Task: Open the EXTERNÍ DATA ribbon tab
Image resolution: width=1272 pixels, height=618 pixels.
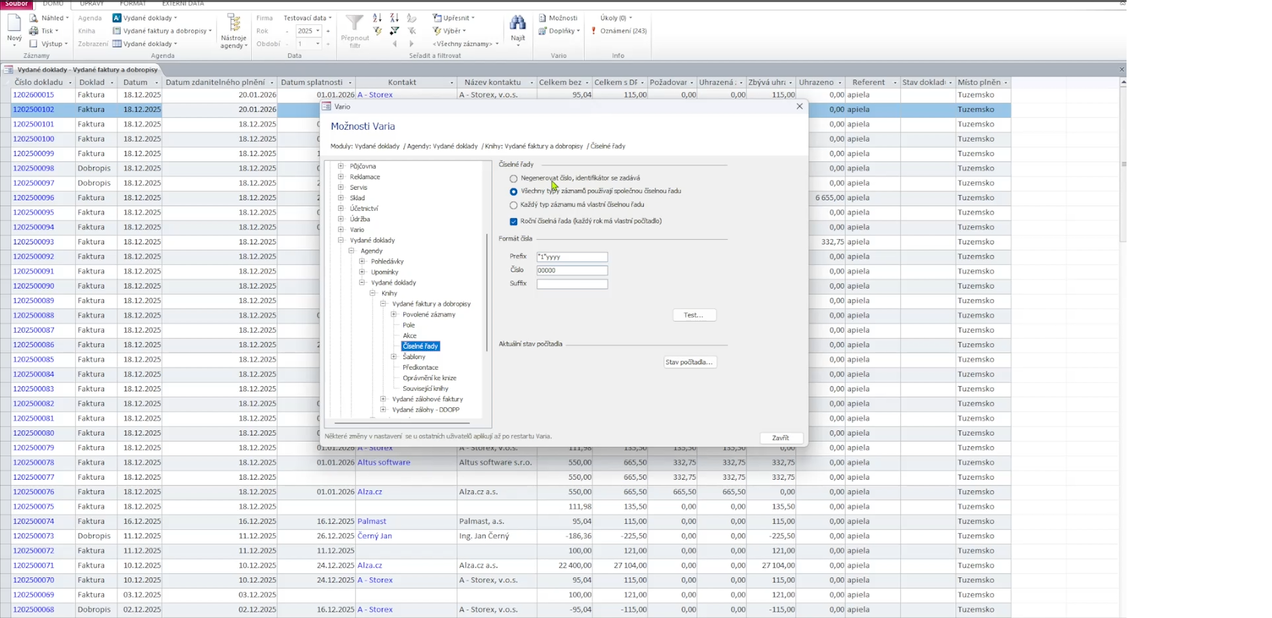Action: click(183, 4)
